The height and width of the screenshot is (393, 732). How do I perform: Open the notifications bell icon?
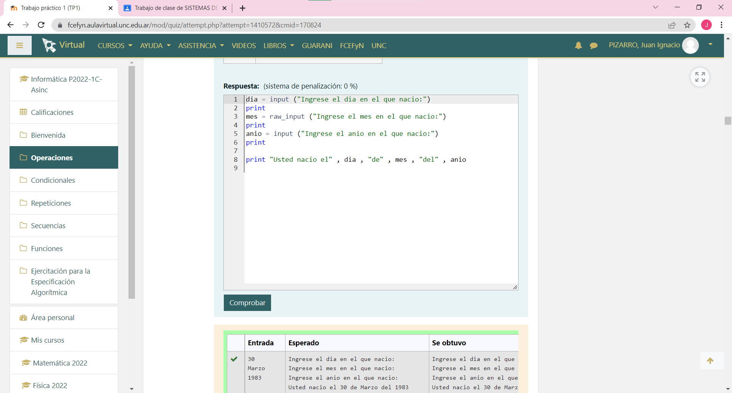pos(578,45)
